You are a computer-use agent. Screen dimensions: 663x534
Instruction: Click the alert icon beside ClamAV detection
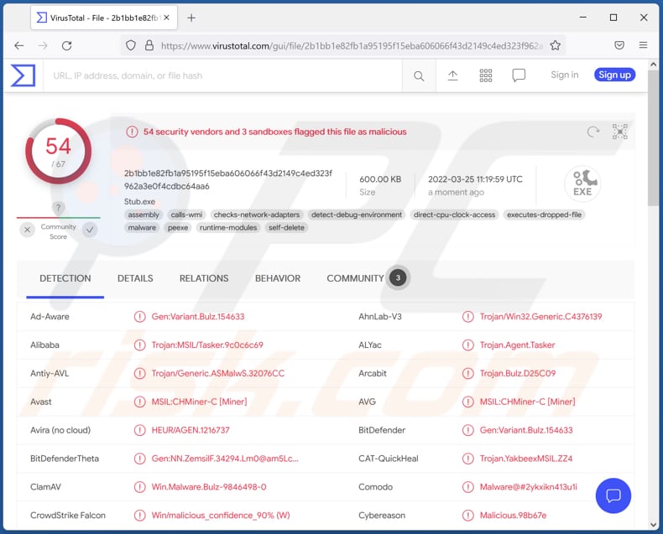[x=139, y=487]
